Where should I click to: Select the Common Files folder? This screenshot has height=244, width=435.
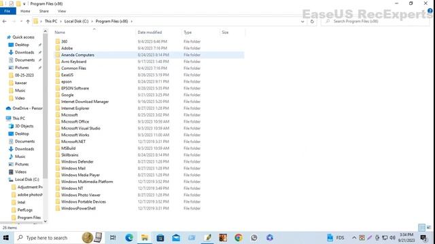(73, 68)
